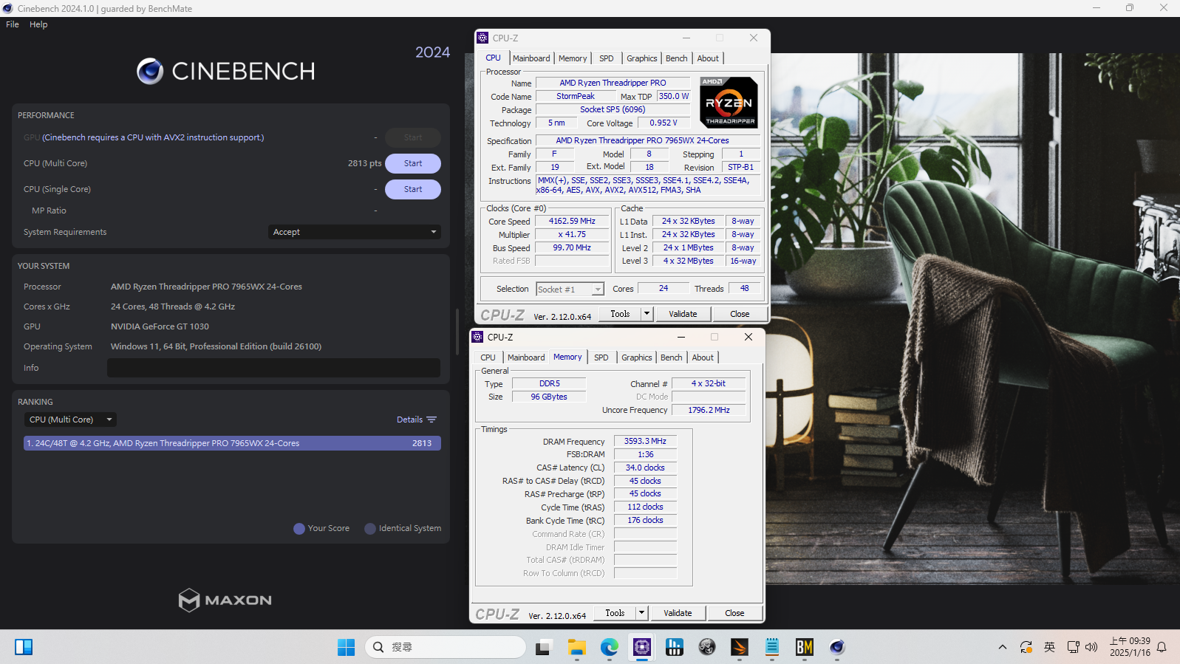
Task: Open the blue bar-chart app taskbar icon
Action: [675, 647]
